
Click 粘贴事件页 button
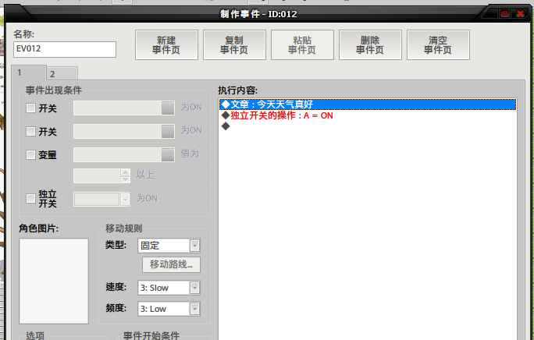click(x=302, y=45)
